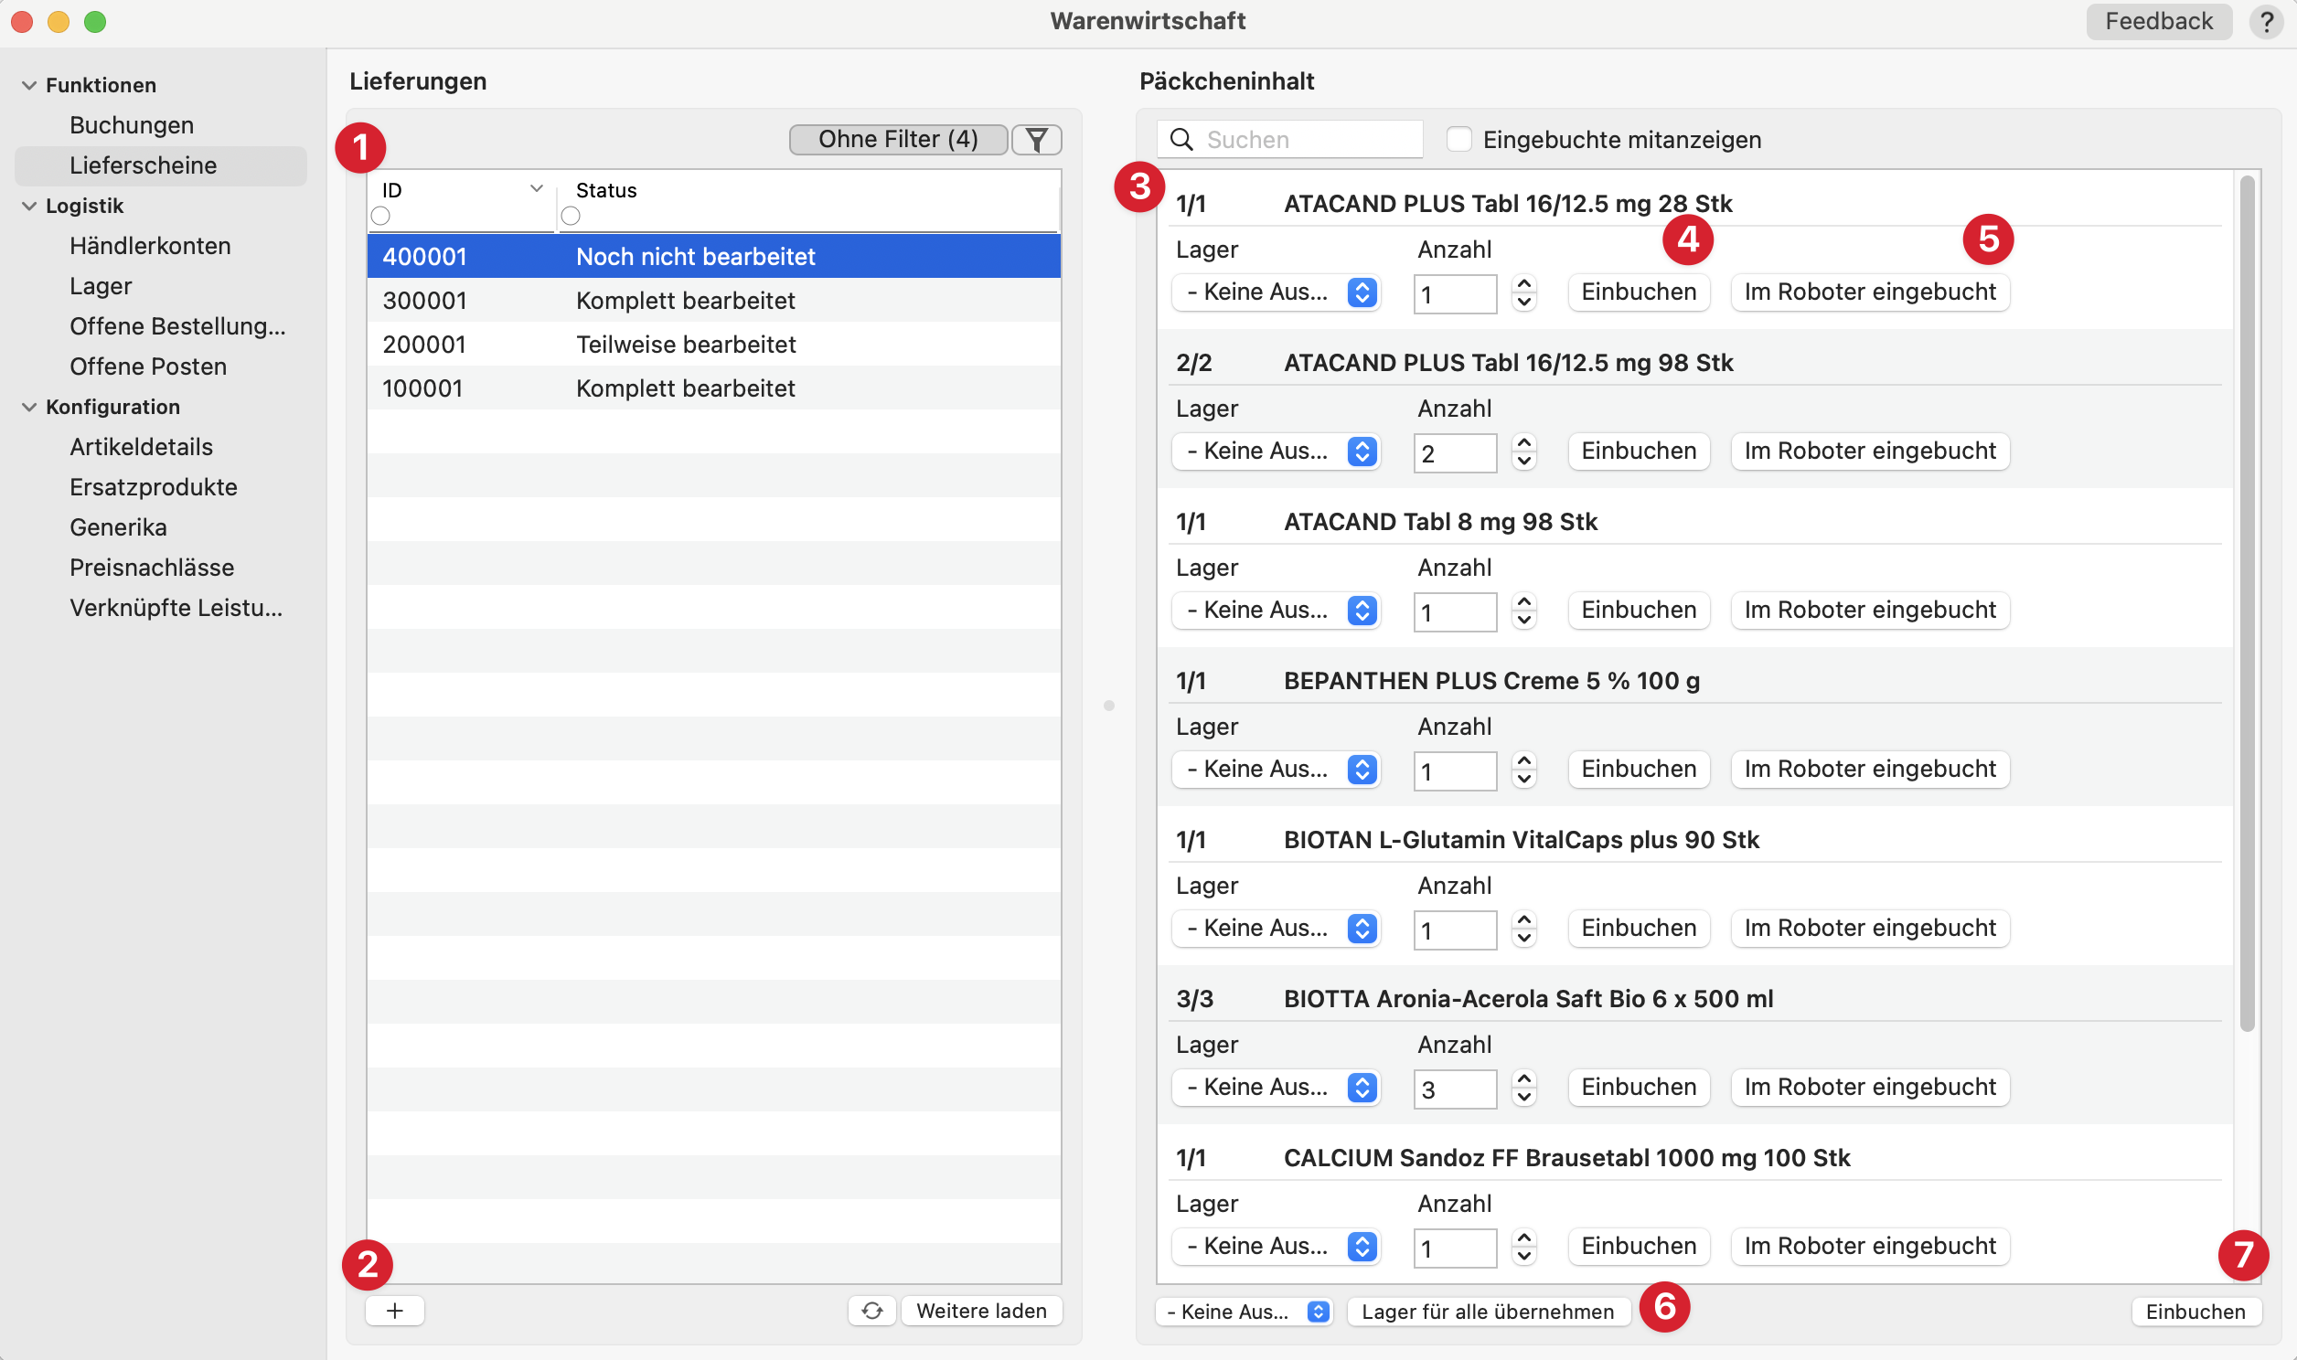The image size is (2297, 1360).
Task: Open Lager in the sidebar
Action: point(101,287)
